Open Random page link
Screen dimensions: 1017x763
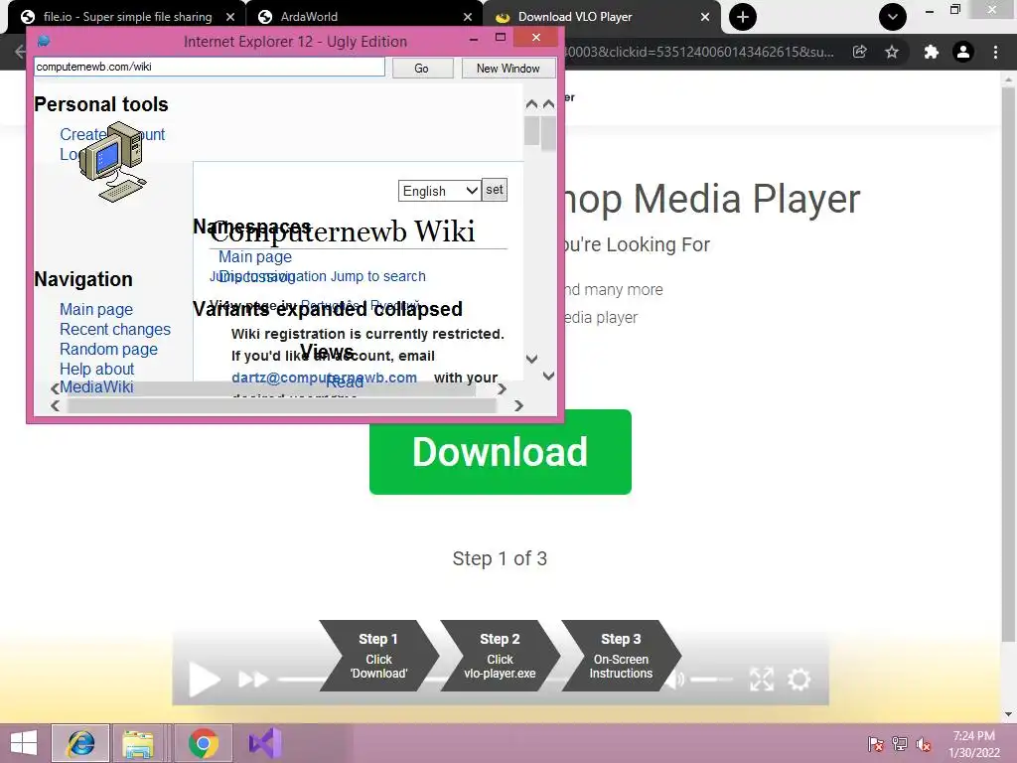pos(108,349)
